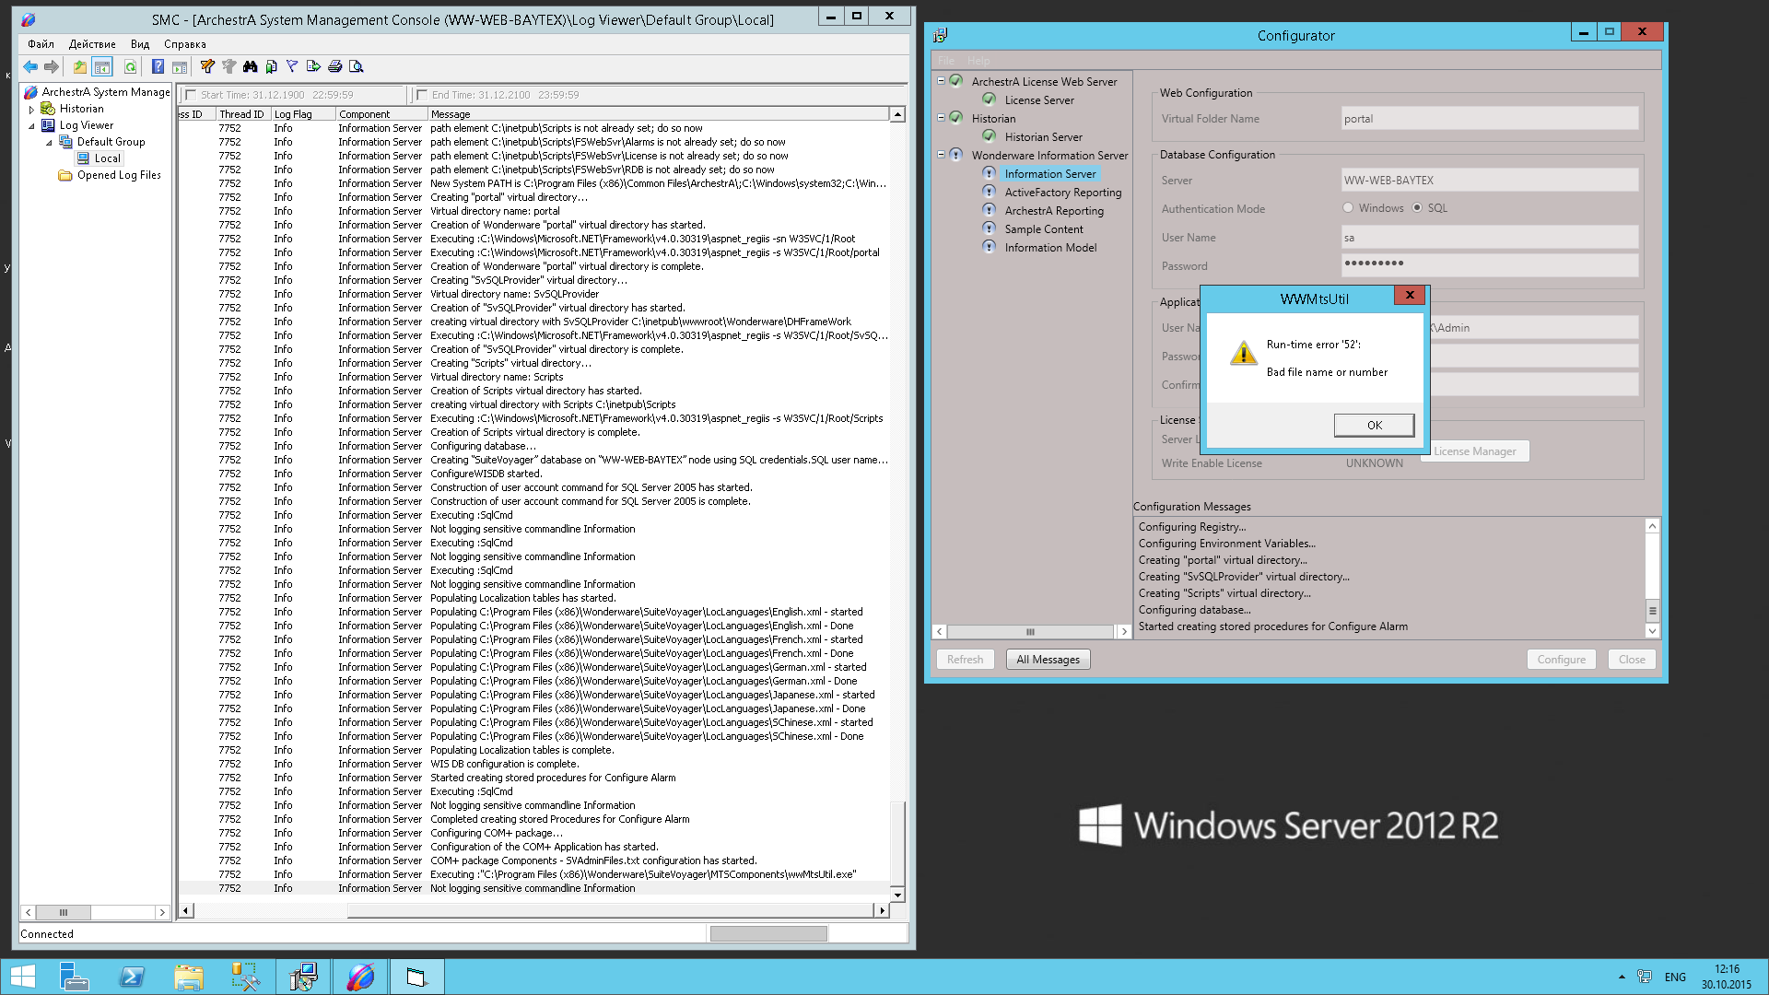
Task: Click the binoculars Find icon in toolbar
Action: coord(250,66)
